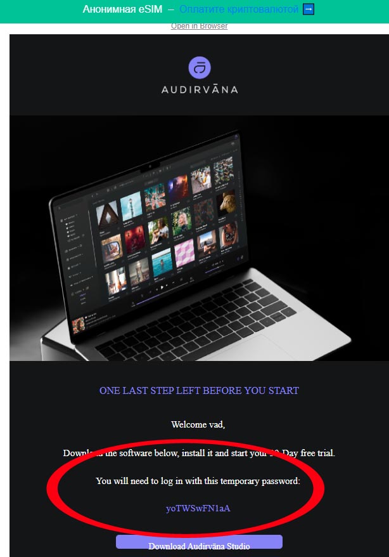Click the temporary password yoTWSwFN1aA
Viewport: 389px width, 557px height.
pyautogui.click(x=198, y=508)
